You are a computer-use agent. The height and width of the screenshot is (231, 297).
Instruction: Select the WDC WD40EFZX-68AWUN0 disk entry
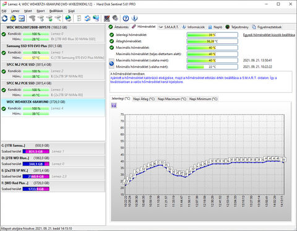tap(53, 108)
